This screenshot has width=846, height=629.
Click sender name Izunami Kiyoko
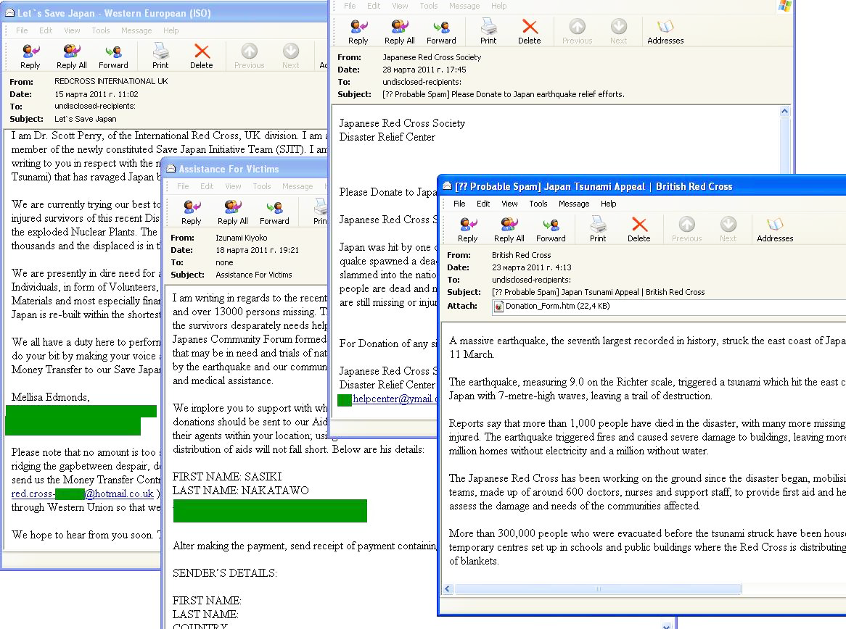[x=241, y=238]
